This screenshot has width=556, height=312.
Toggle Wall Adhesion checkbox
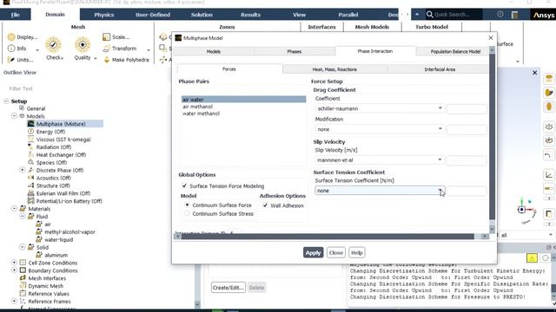265,205
